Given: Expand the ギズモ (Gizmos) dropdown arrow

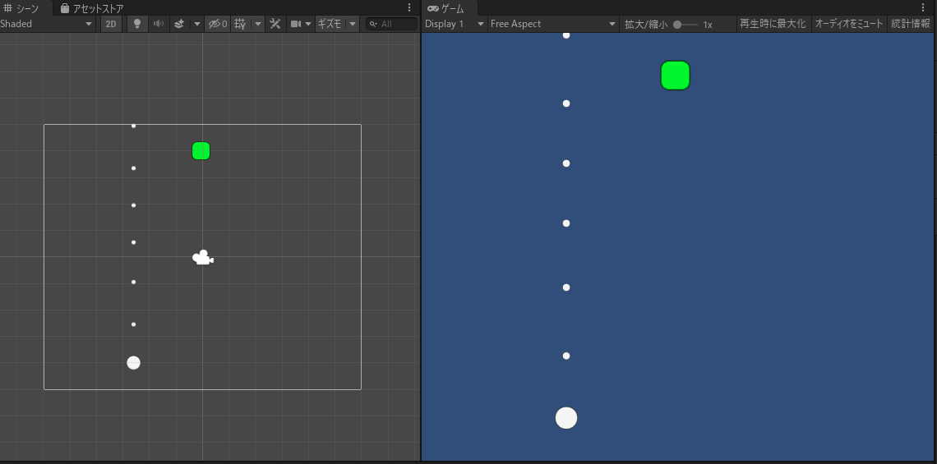Looking at the screenshot, I should [x=353, y=24].
